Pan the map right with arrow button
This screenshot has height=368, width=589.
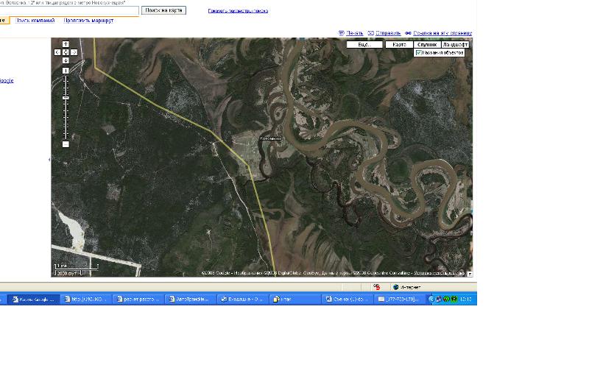pos(74,52)
